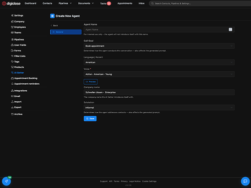Save the new agent
This screenshot has height=188, width=251.
pos(90,119)
